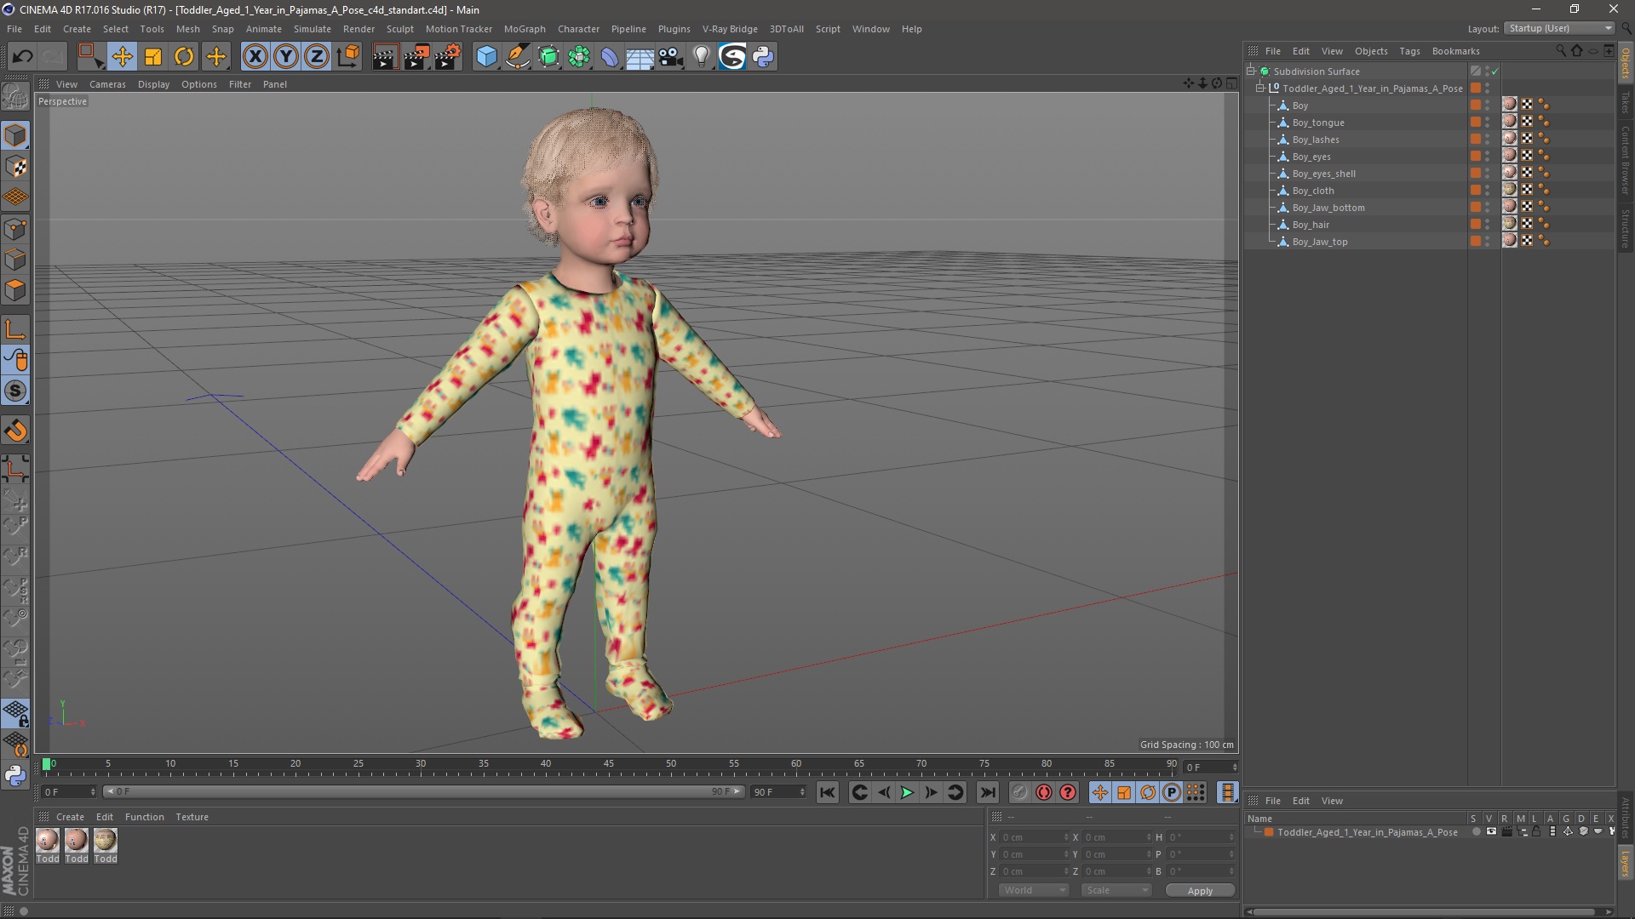Open the Simulate menu
This screenshot has width=1635, height=919.
313,29
